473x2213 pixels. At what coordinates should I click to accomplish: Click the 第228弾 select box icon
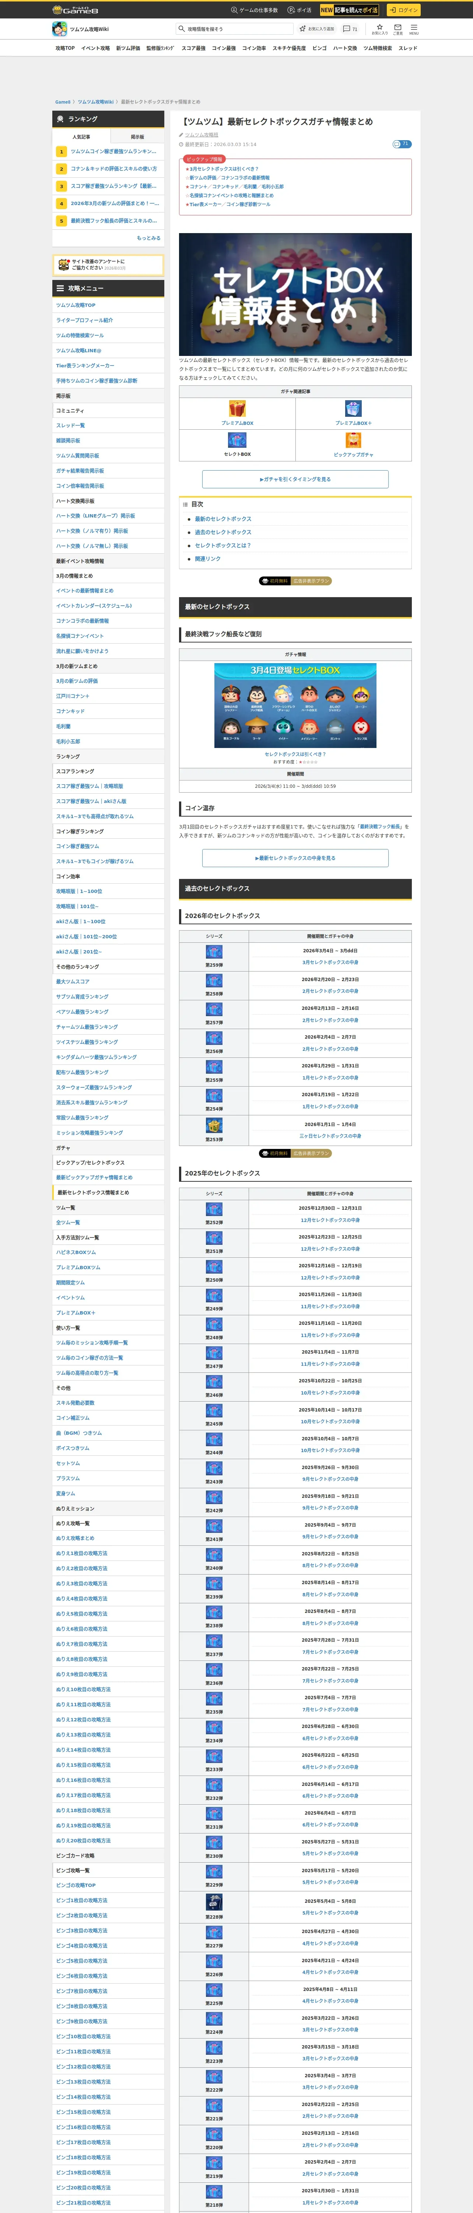click(x=214, y=1903)
